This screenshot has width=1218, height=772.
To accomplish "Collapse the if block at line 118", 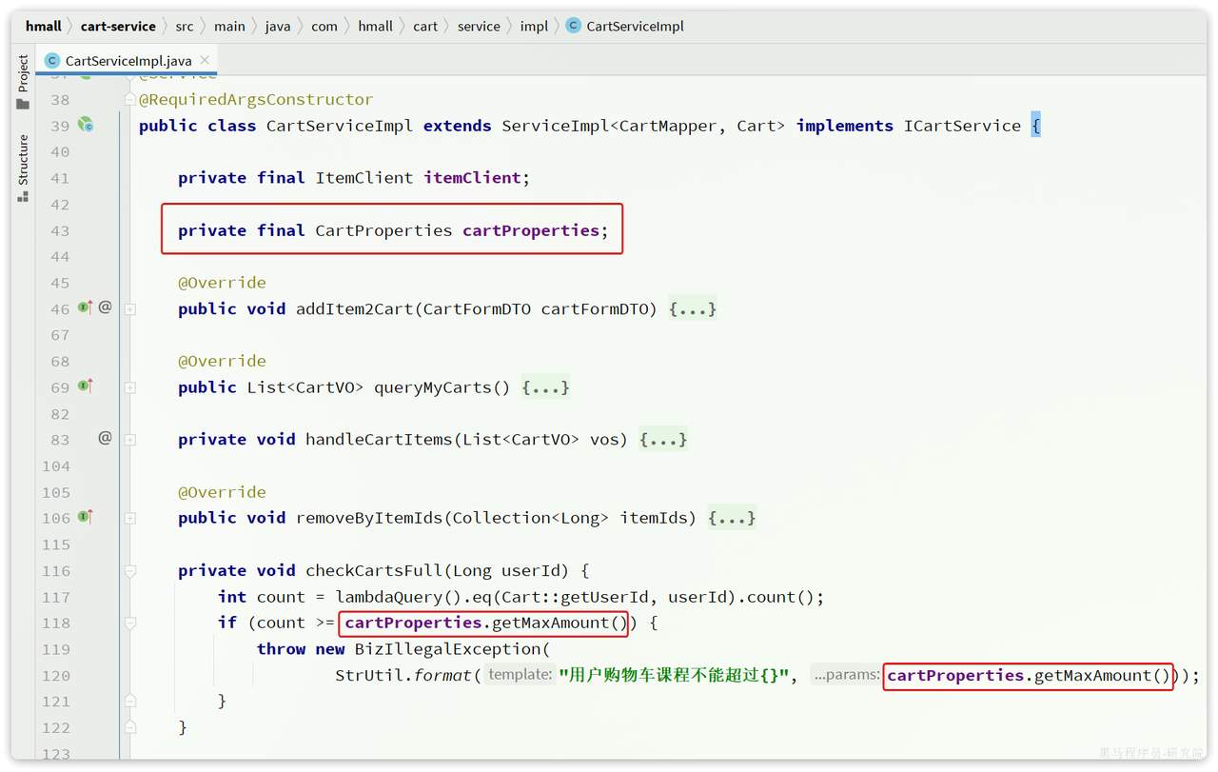I will tap(130, 624).
